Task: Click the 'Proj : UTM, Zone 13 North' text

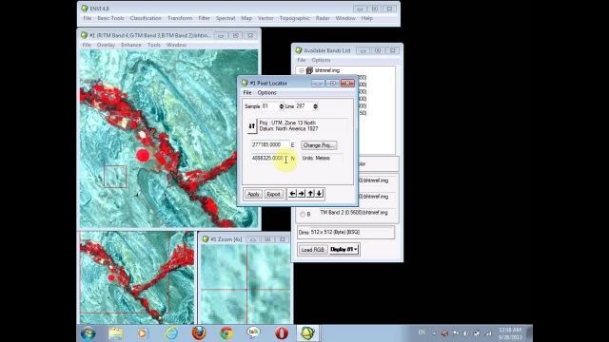Action: coord(287,123)
